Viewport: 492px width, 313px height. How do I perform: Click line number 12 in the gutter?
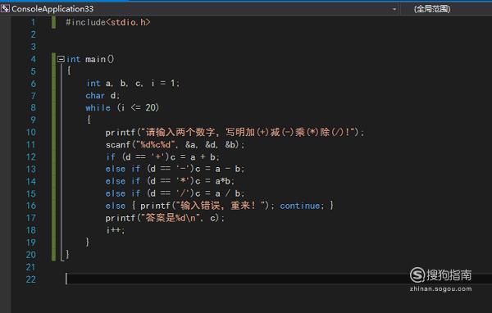tap(31, 156)
